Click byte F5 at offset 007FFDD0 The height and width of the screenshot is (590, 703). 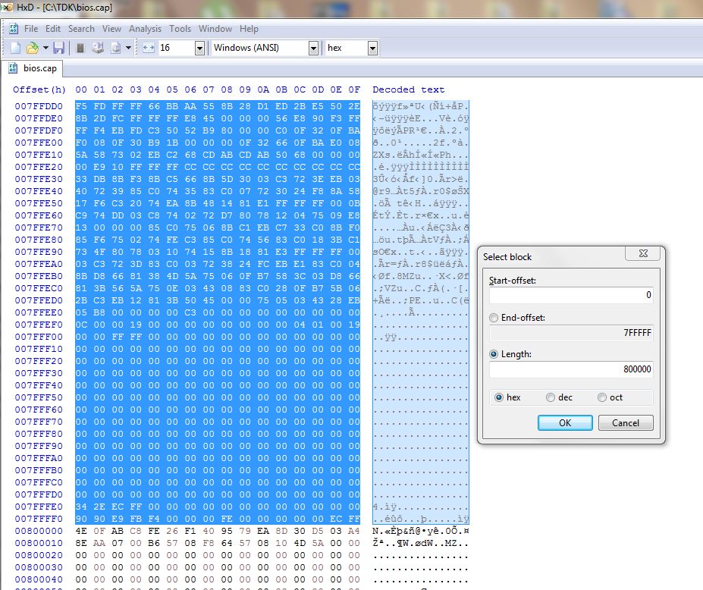pos(81,106)
